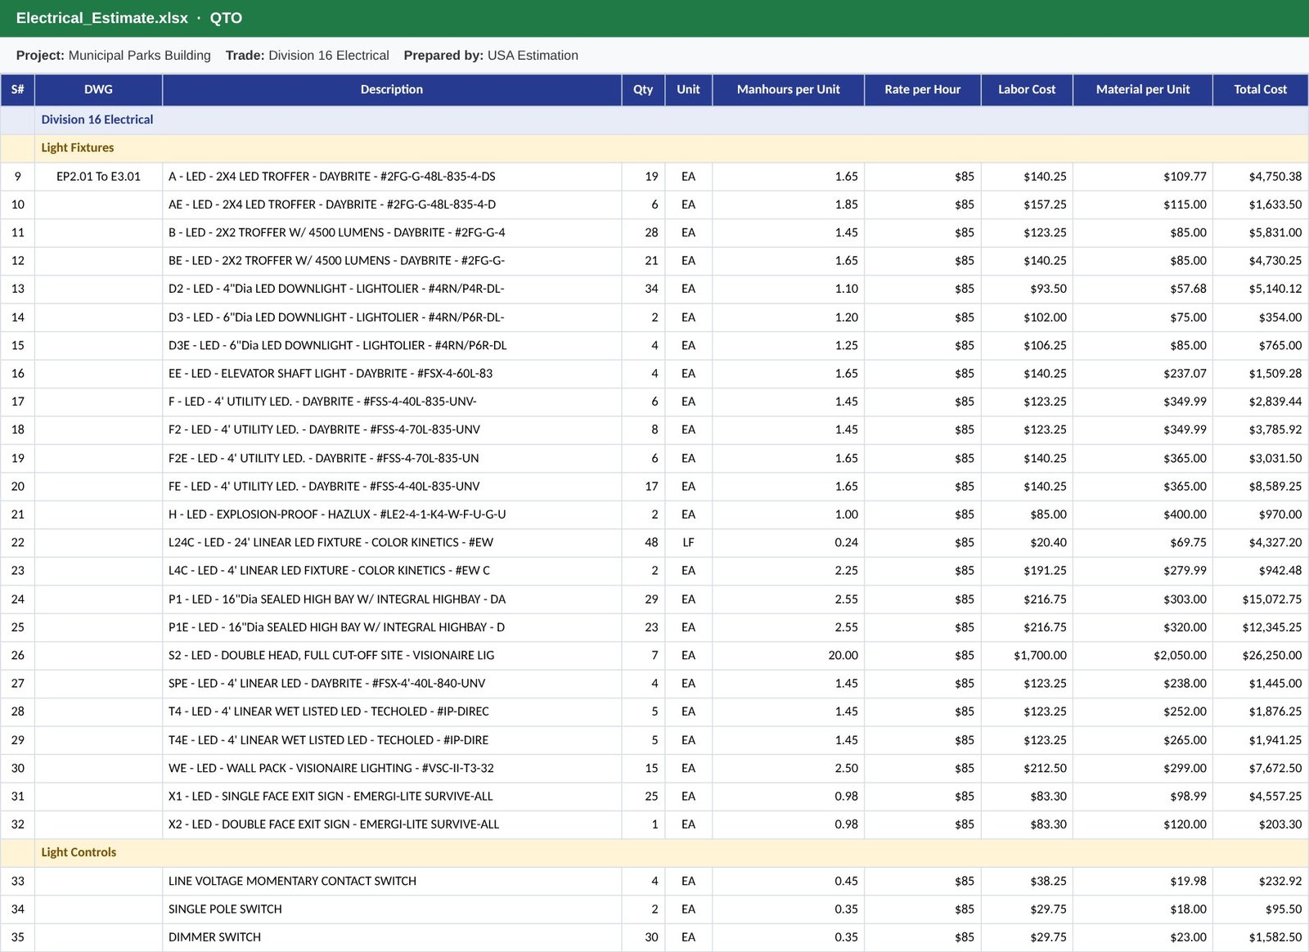
Task: Click the Unit column header
Action: pyautogui.click(x=688, y=90)
